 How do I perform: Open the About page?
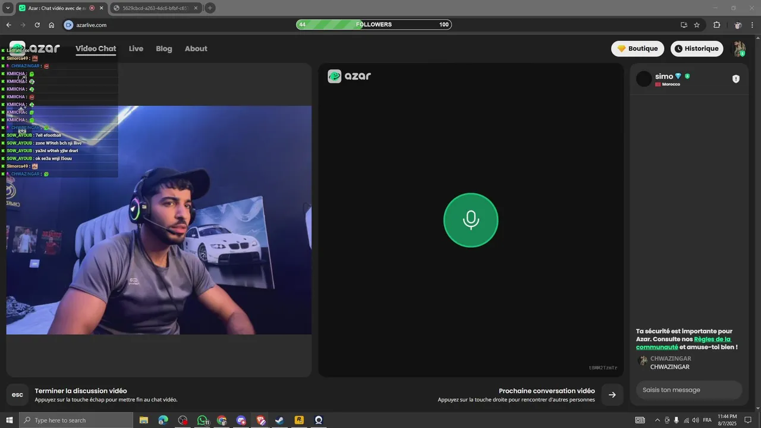click(196, 49)
